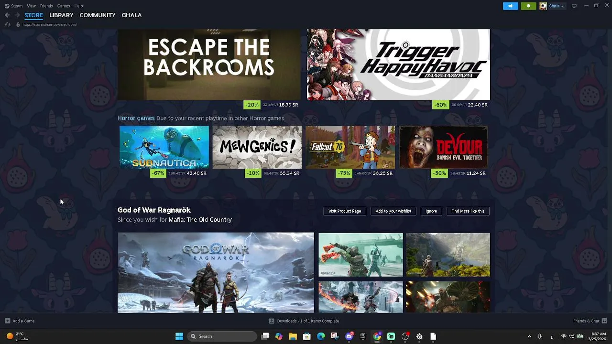Screen dimensions: 612x344
Task: Ignore God of War Ragnarök
Action: coord(431,211)
